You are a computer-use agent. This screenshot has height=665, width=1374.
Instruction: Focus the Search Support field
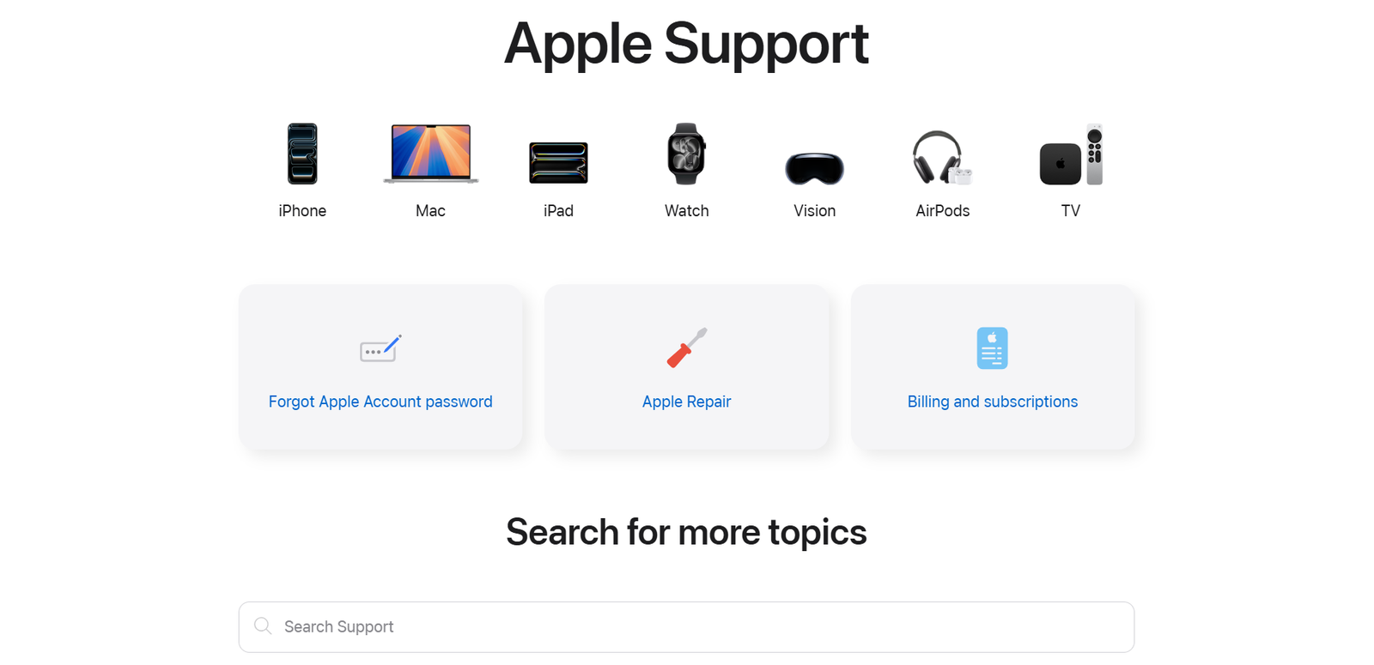click(x=686, y=627)
